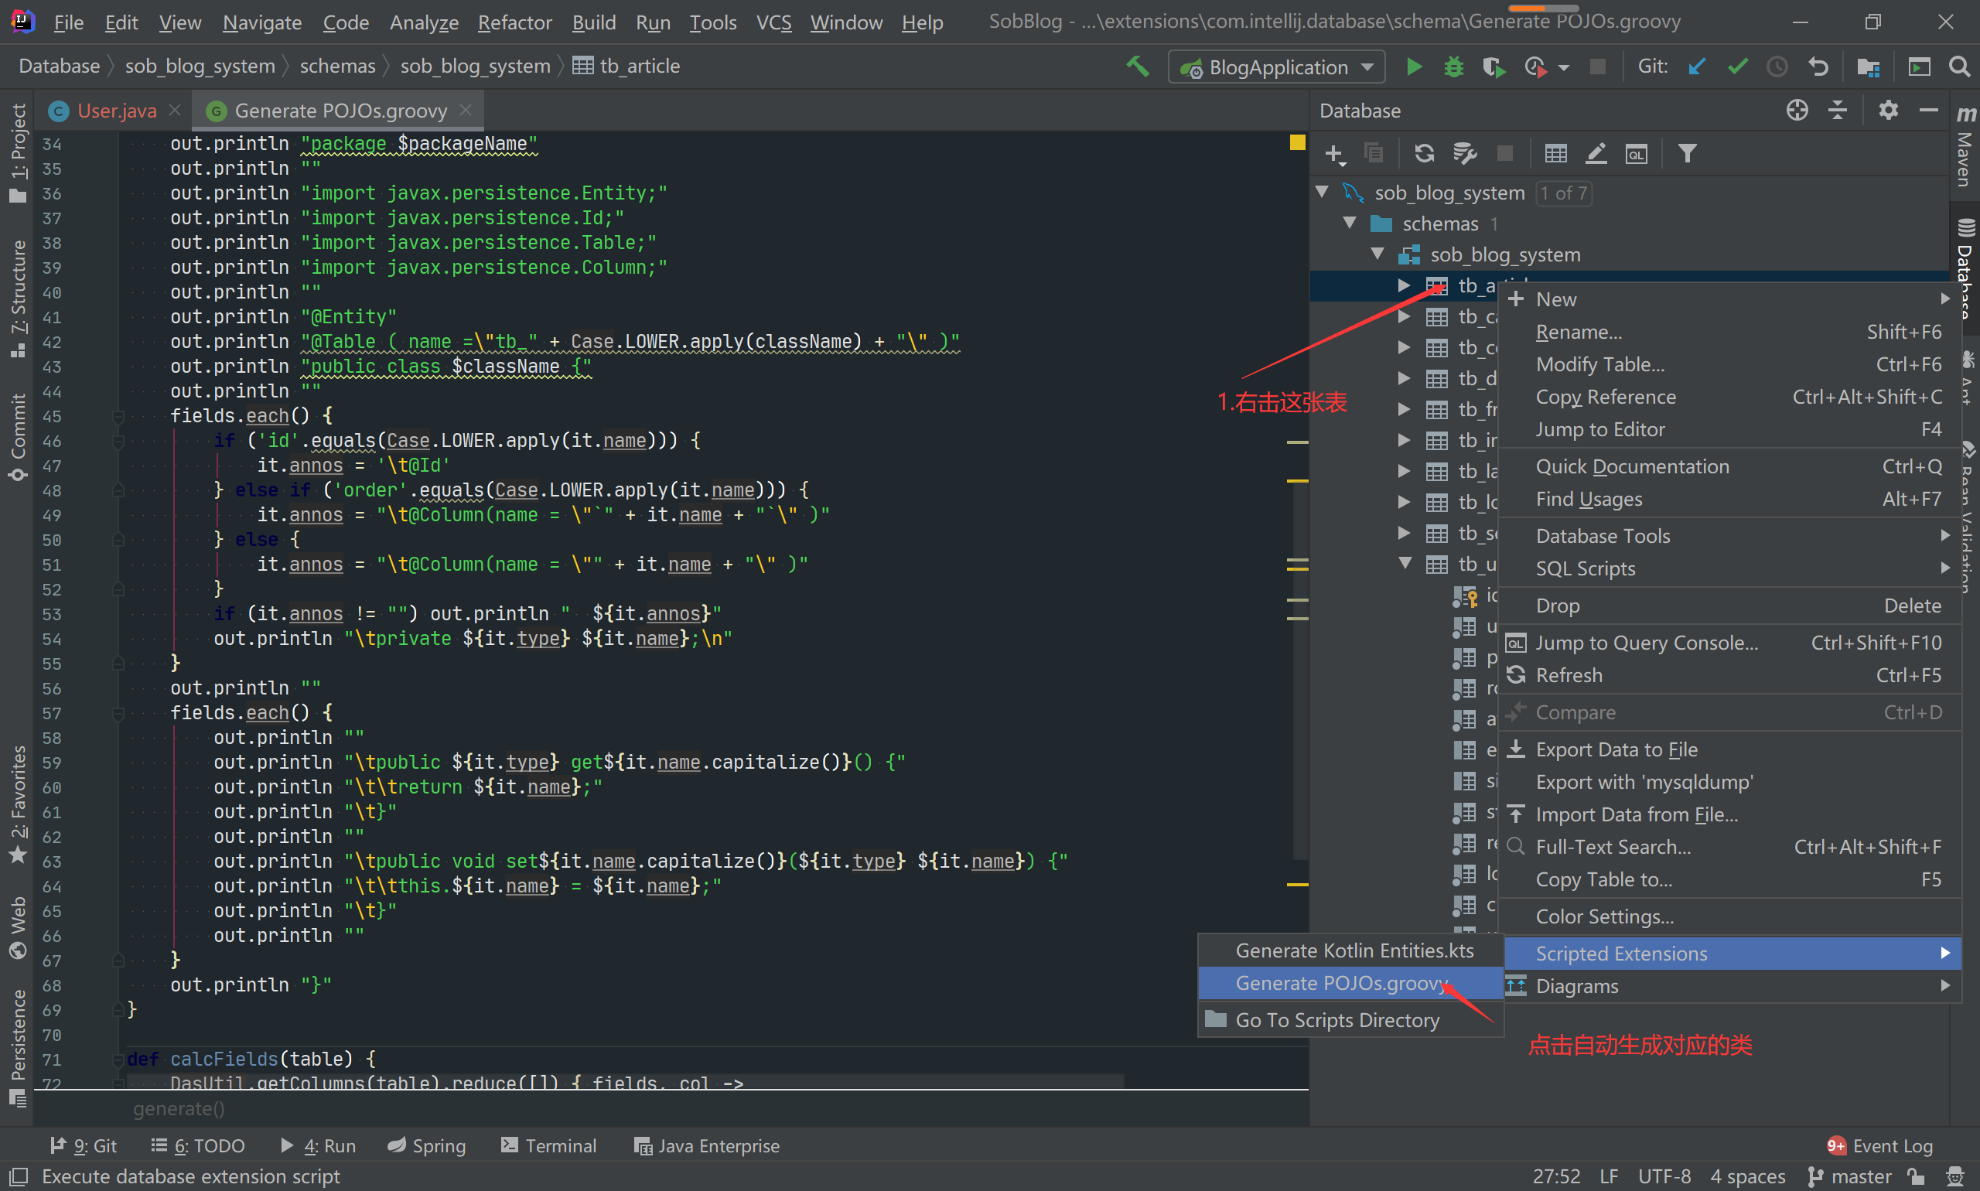This screenshot has width=1980, height=1191.
Task: Open the Database filter funnel icon
Action: [x=1687, y=153]
